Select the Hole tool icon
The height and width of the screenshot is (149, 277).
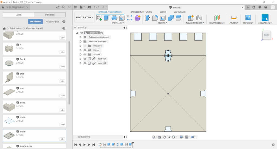122,18
